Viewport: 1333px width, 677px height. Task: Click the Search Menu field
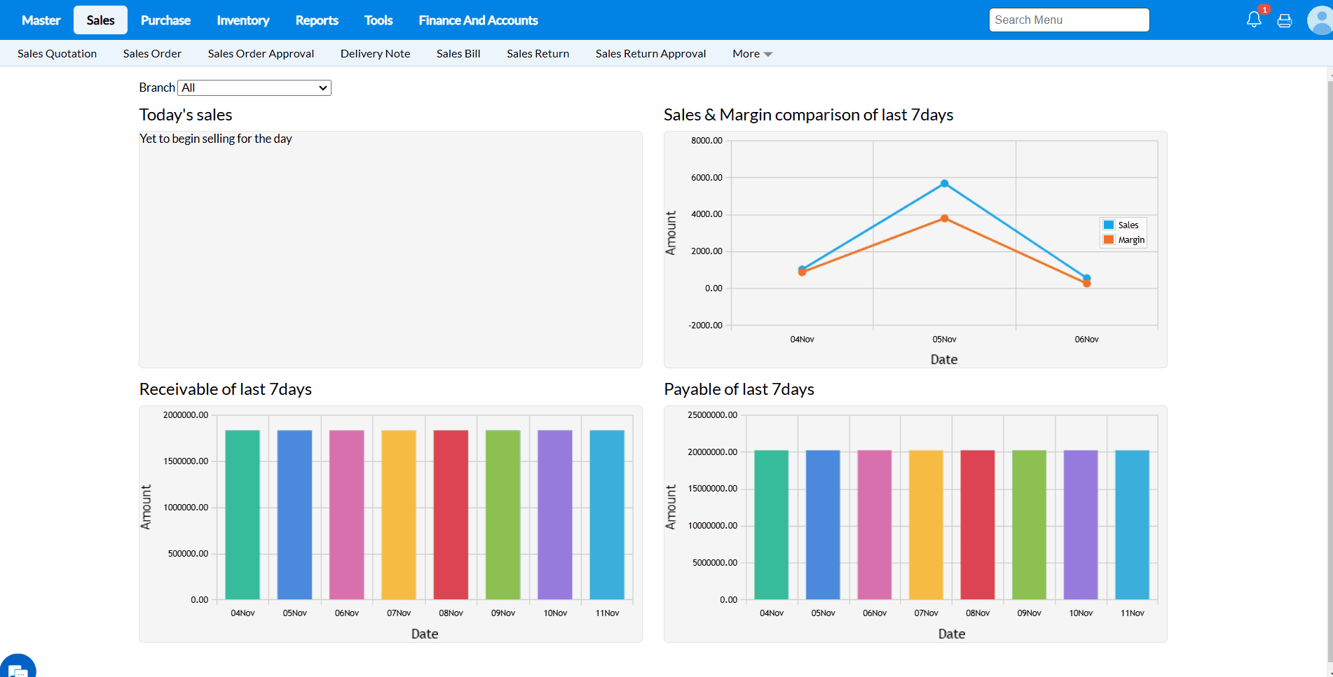(x=1069, y=20)
